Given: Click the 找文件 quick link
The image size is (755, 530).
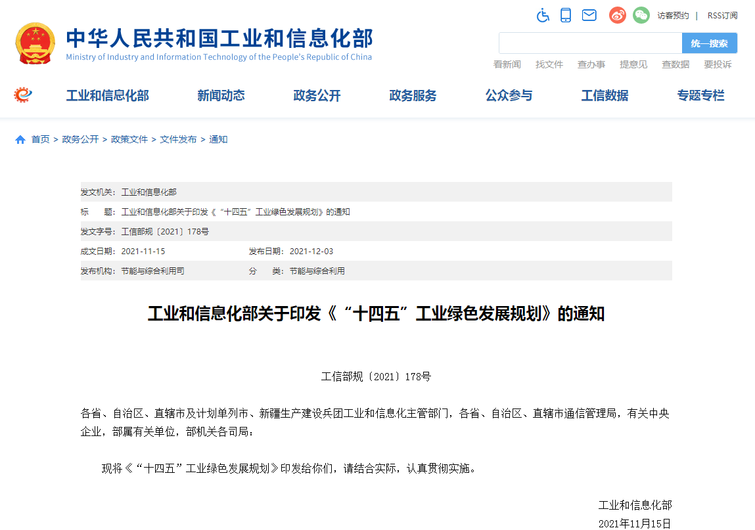Looking at the screenshot, I should pyautogui.click(x=549, y=64).
